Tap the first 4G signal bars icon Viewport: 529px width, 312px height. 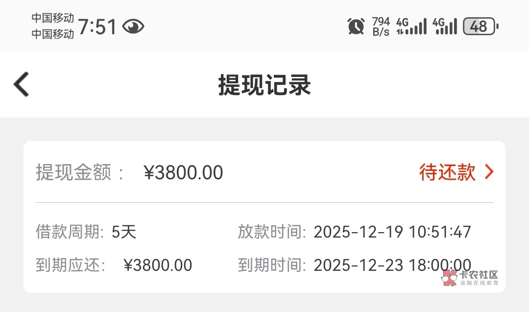click(x=411, y=26)
